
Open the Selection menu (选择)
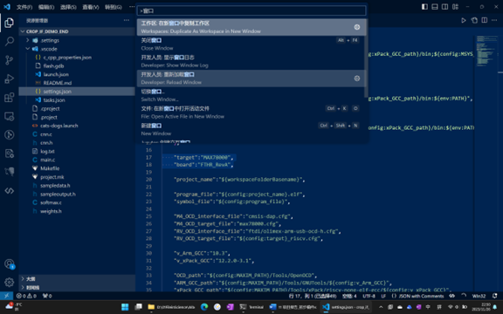68,7
